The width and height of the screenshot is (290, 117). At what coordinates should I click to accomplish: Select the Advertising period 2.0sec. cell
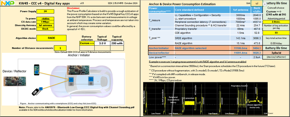pos(276,22)
